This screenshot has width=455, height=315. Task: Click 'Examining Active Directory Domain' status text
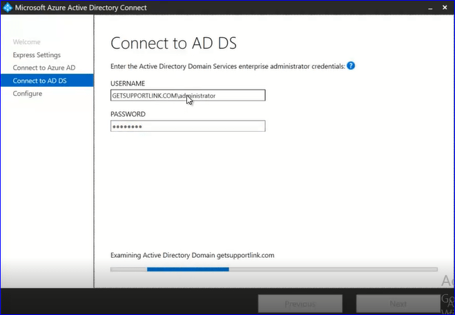tap(193, 255)
